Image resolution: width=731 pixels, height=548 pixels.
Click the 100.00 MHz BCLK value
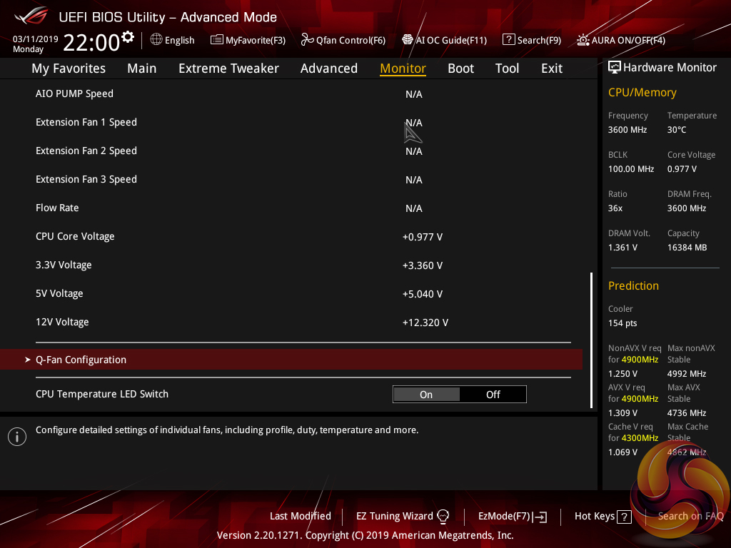pos(631,168)
